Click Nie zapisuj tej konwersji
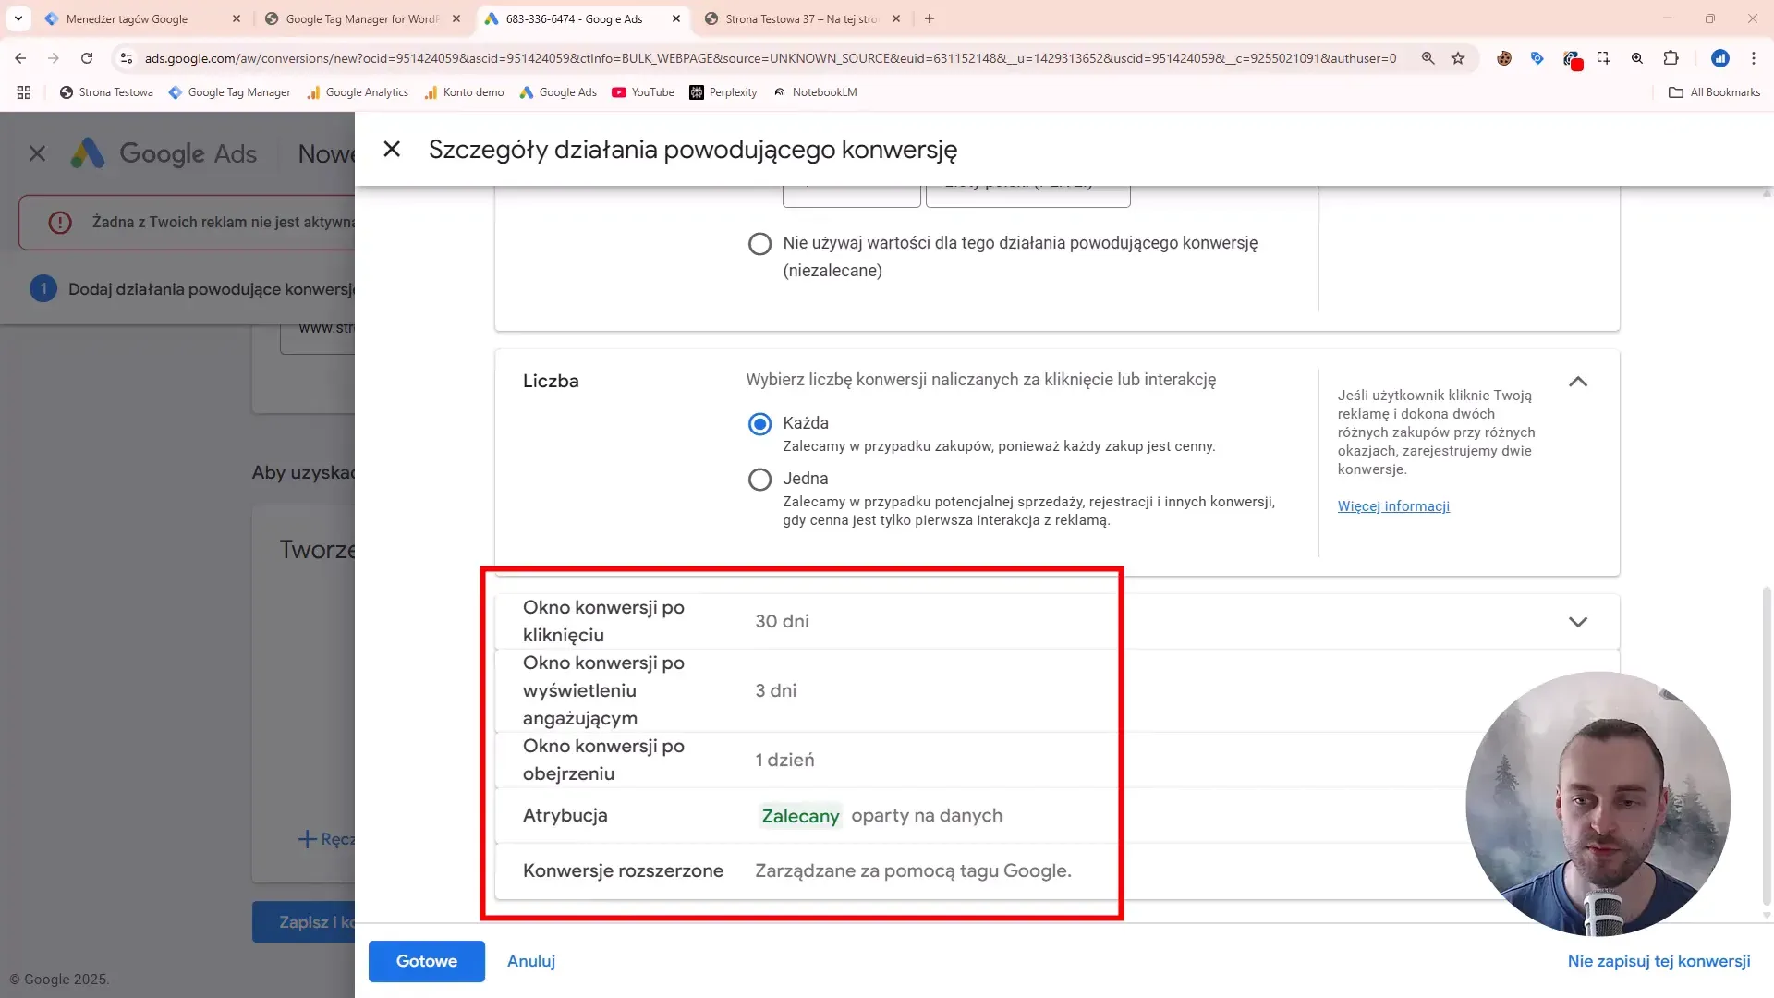Viewport: 1774px width, 998px height. (x=1659, y=961)
